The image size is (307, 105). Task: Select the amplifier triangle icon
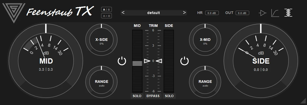[x=262, y=13]
